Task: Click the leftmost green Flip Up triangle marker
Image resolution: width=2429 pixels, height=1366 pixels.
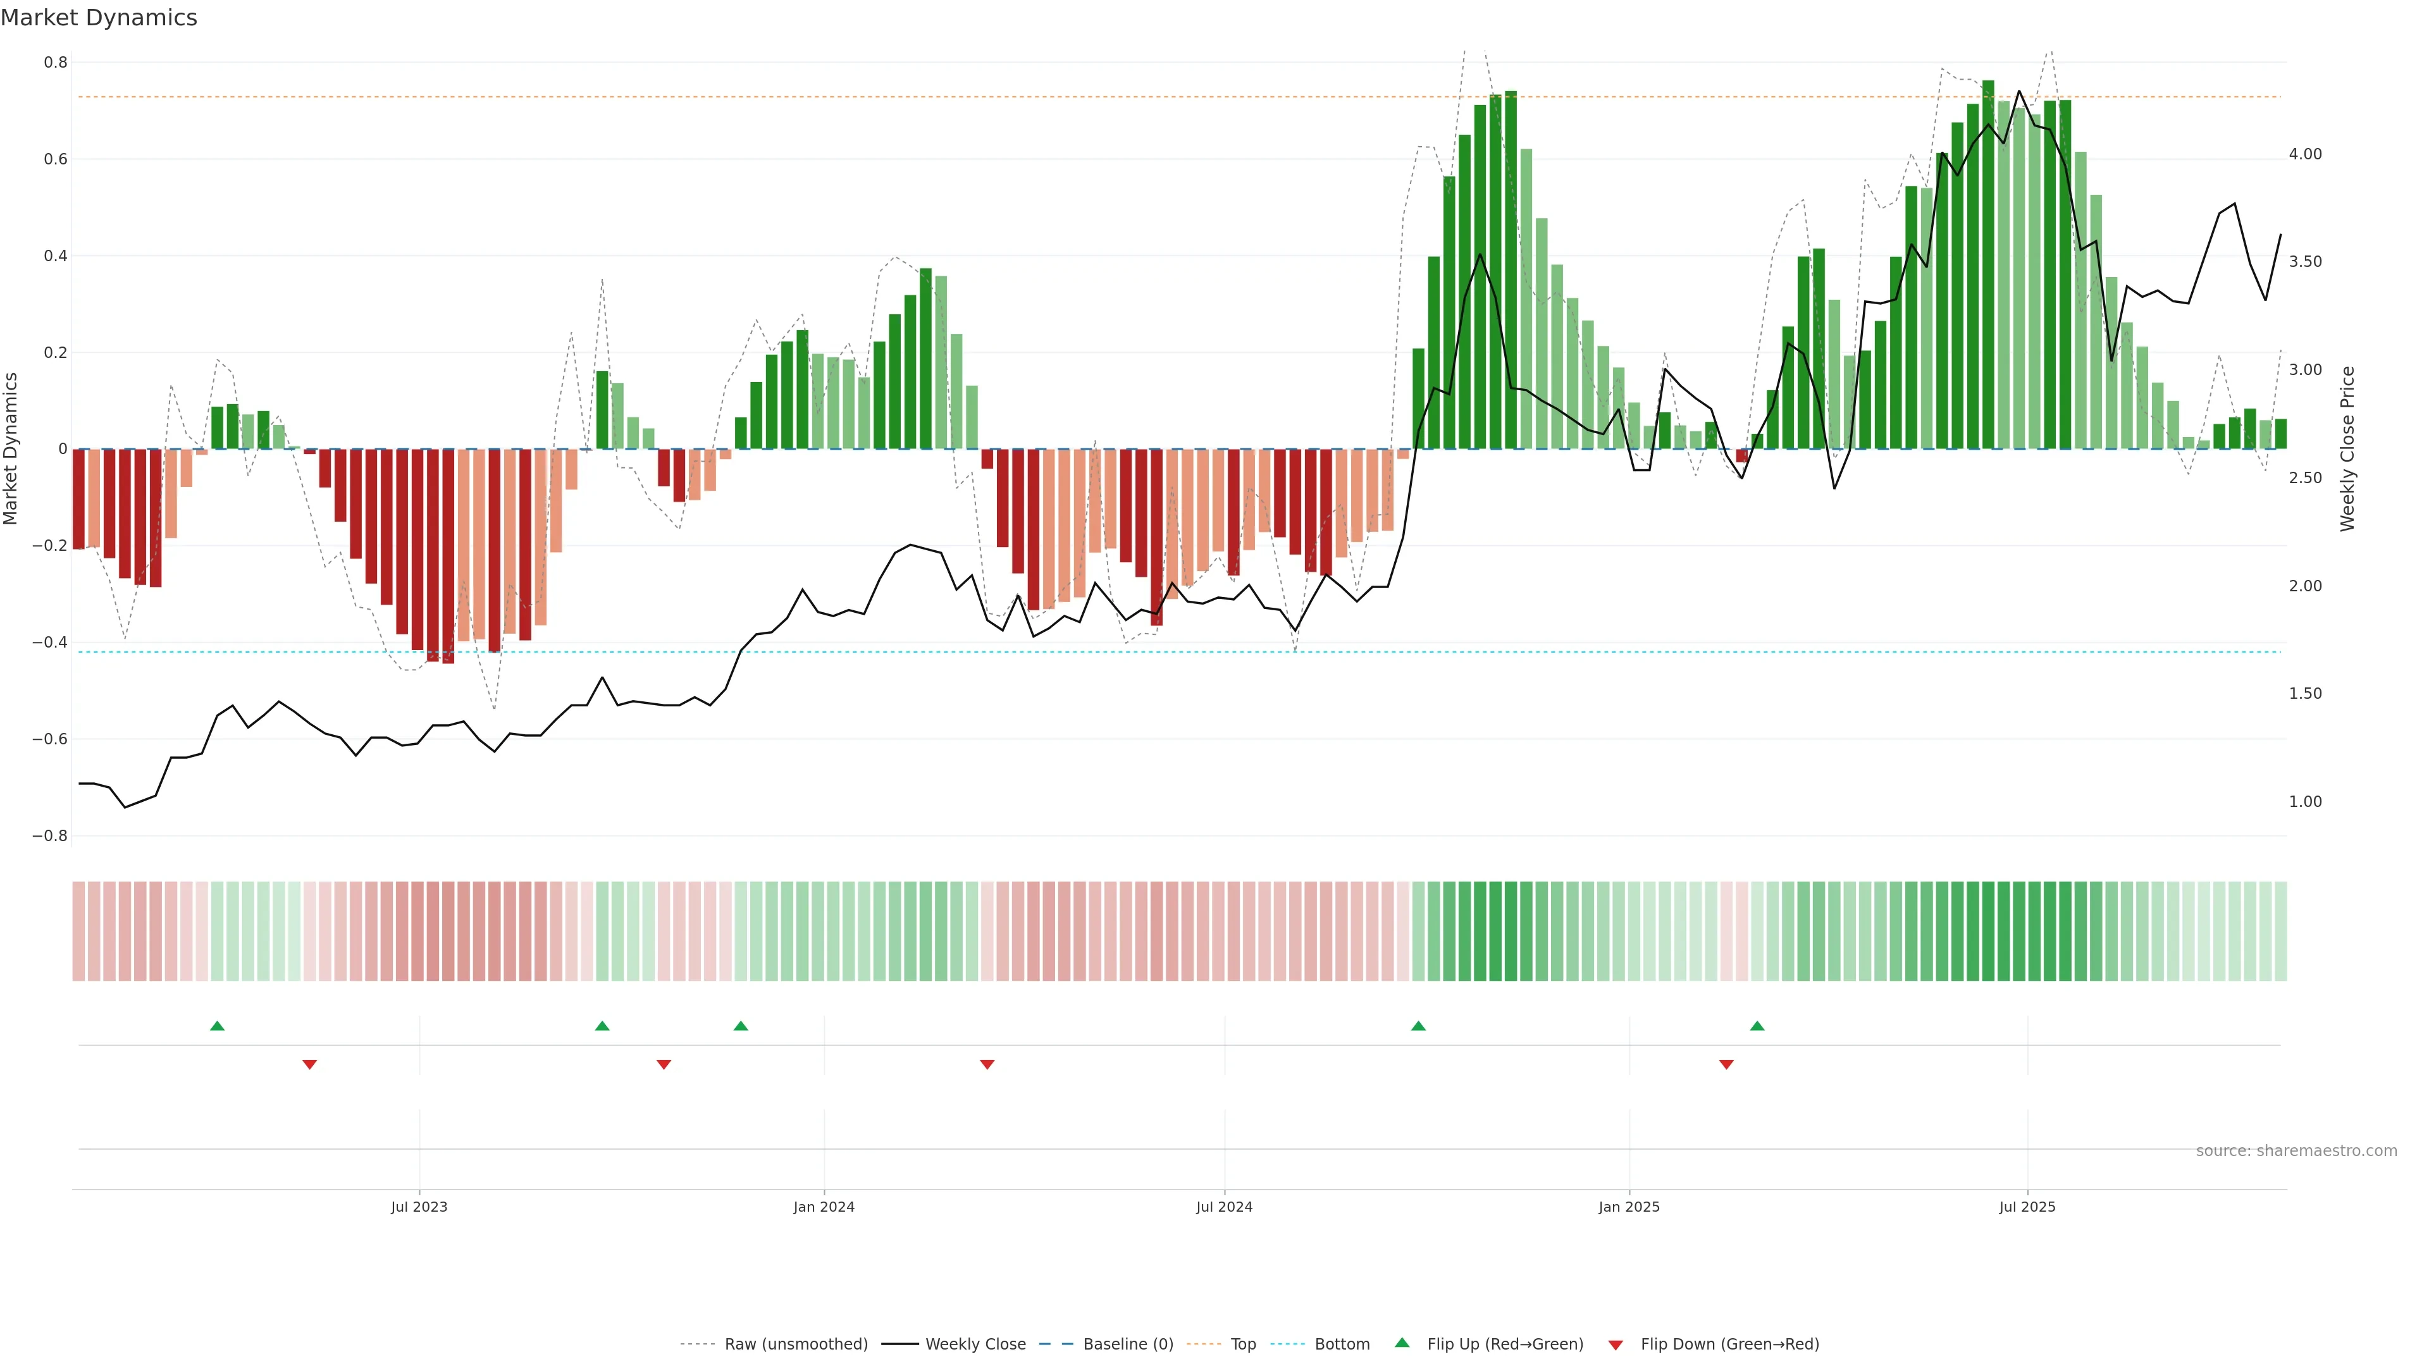Action: 217,1026
